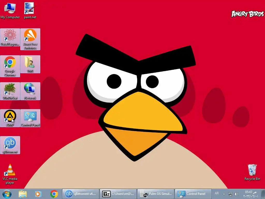The height and width of the screenshot is (199, 265).
Task: Open the My Computer desktop icon
Action: [x=10, y=10]
